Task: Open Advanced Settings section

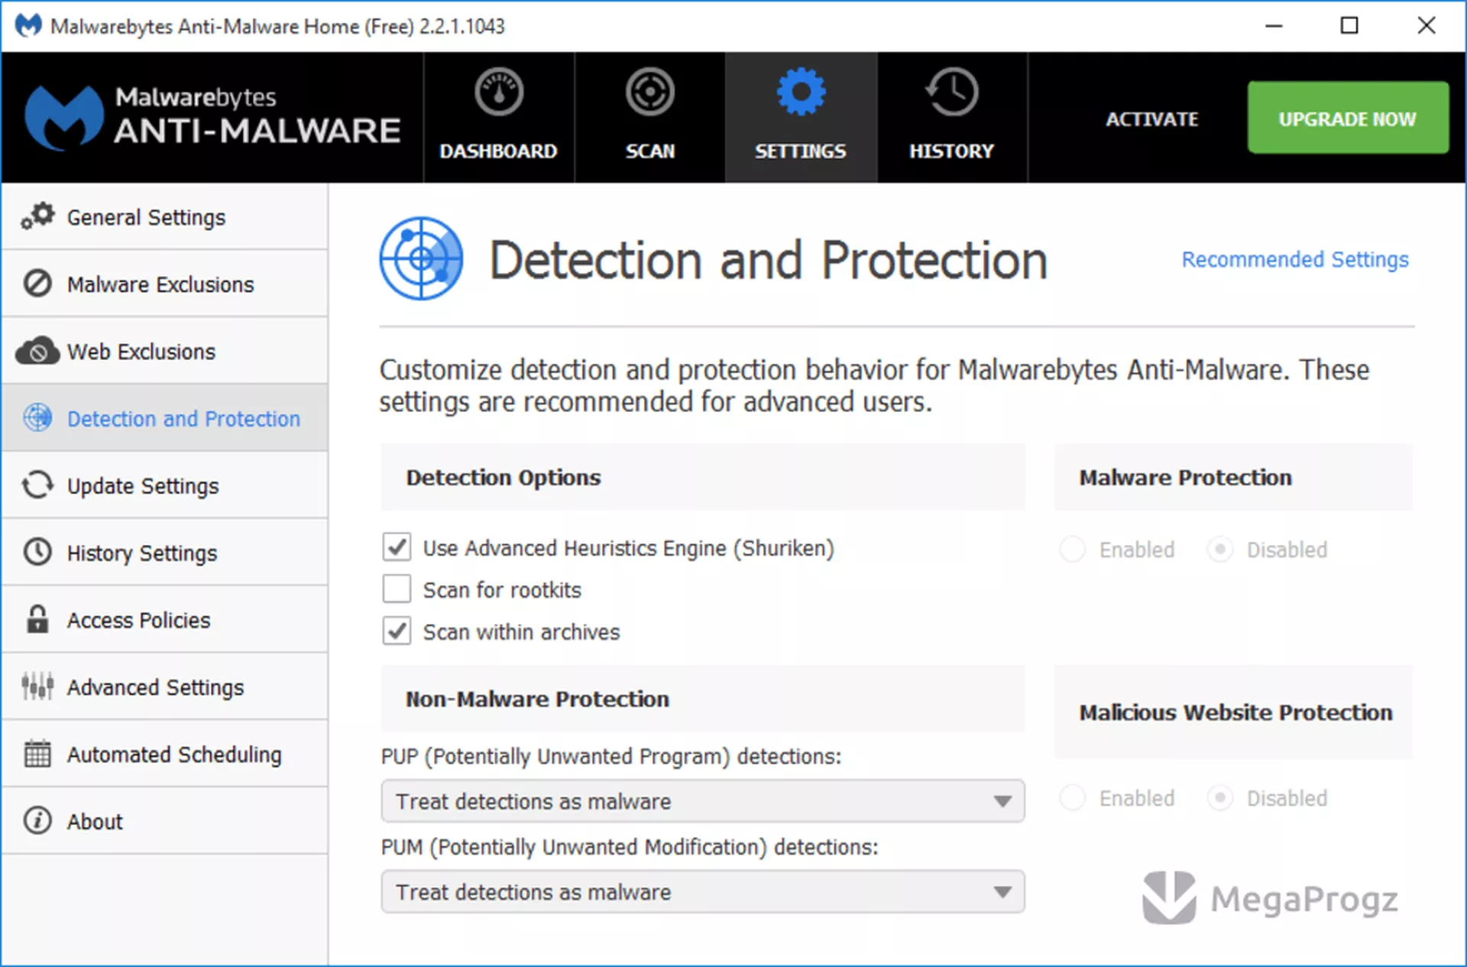Action: [x=164, y=687]
